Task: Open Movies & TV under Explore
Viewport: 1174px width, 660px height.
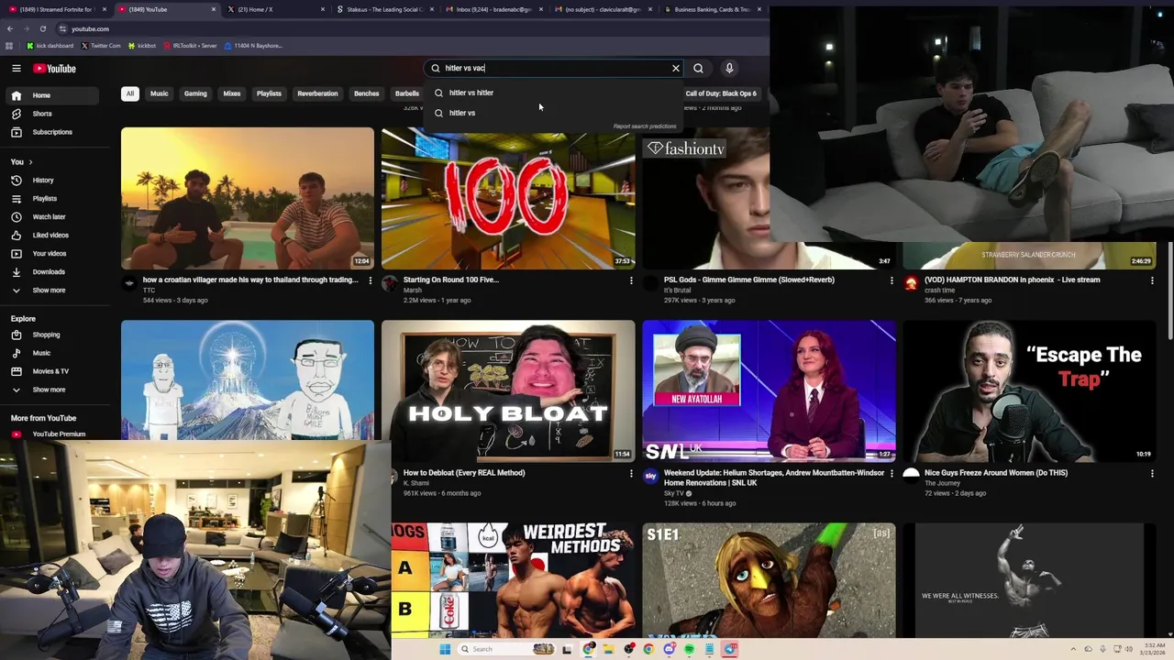Action: coord(53,371)
